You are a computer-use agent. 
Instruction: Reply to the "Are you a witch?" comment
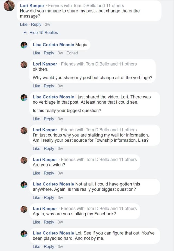point(49,173)
